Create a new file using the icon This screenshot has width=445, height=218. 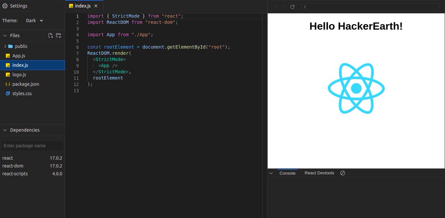[x=51, y=36]
